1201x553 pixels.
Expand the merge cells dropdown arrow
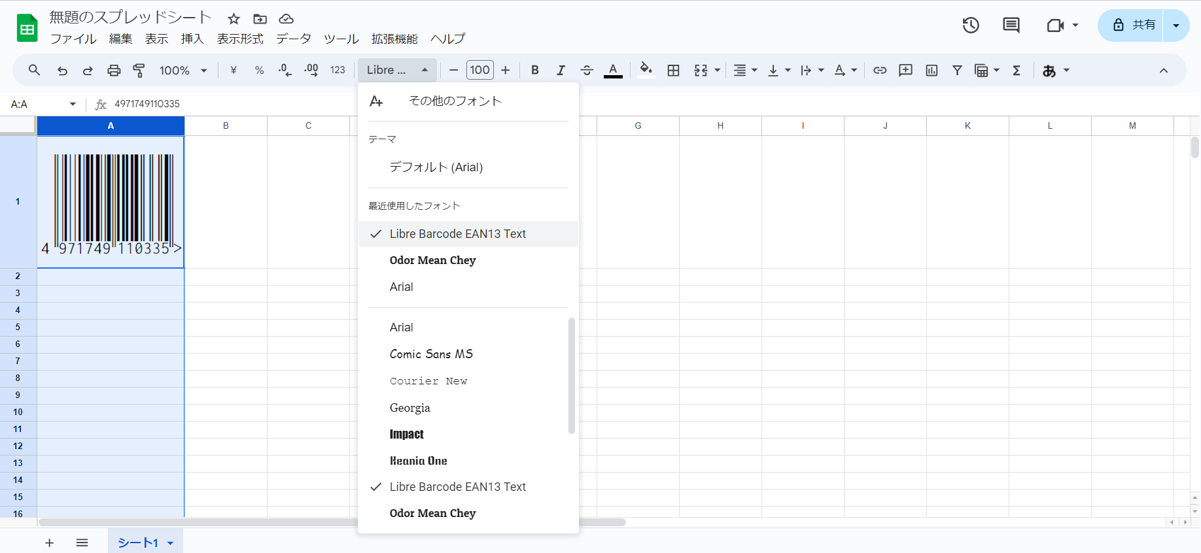pos(718,70)
